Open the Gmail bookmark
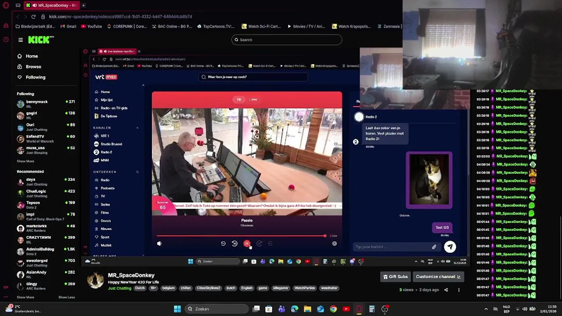 (x=68, y=26)
